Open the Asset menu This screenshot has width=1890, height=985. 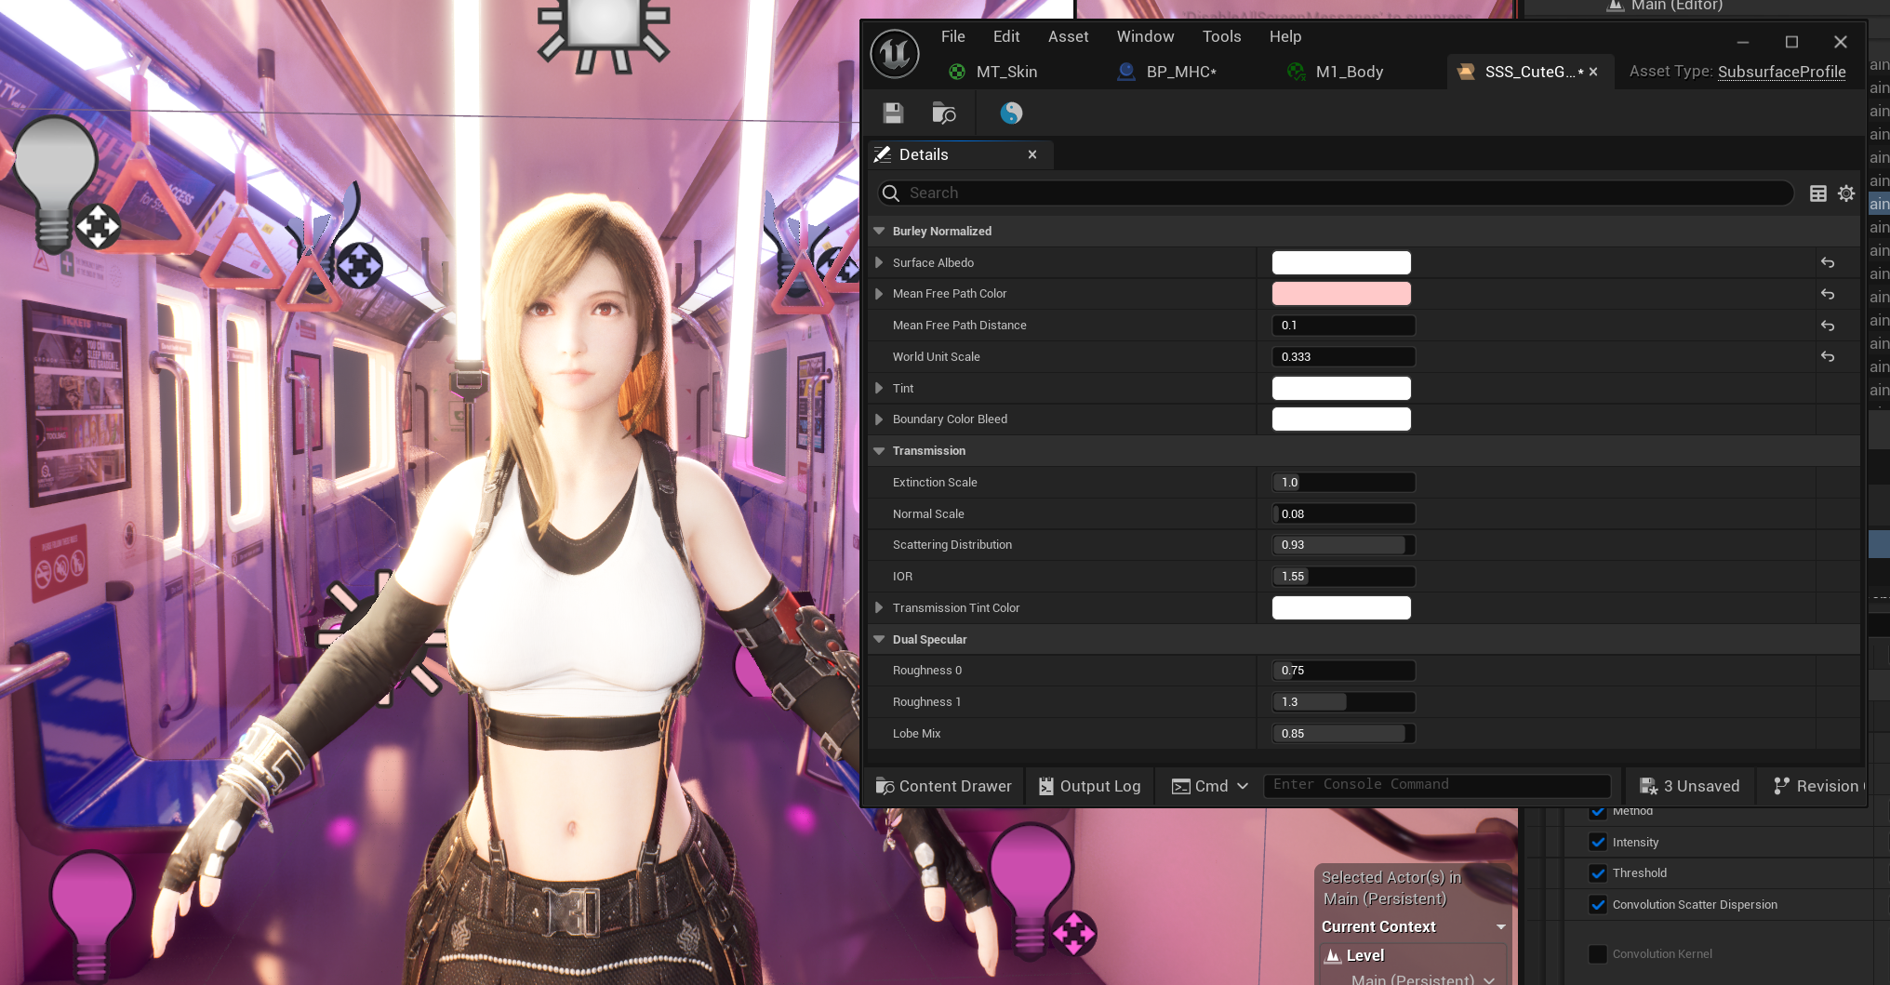pos(1068,36)
